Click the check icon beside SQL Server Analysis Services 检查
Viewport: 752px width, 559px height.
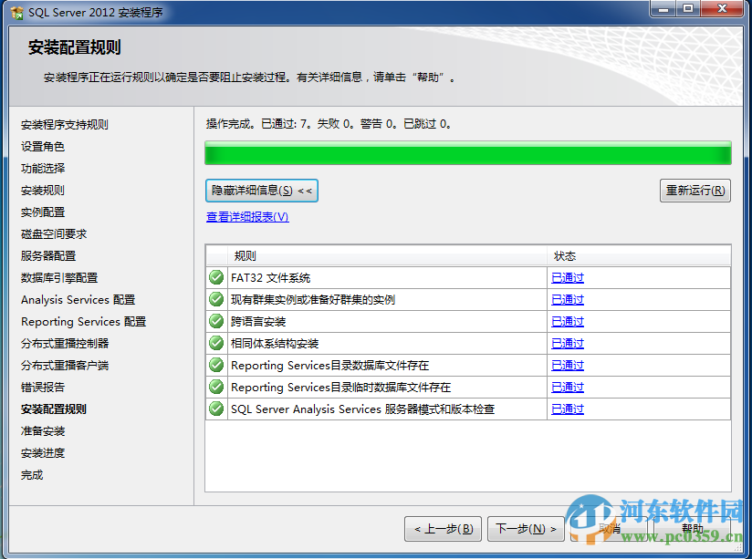point(216,409)
